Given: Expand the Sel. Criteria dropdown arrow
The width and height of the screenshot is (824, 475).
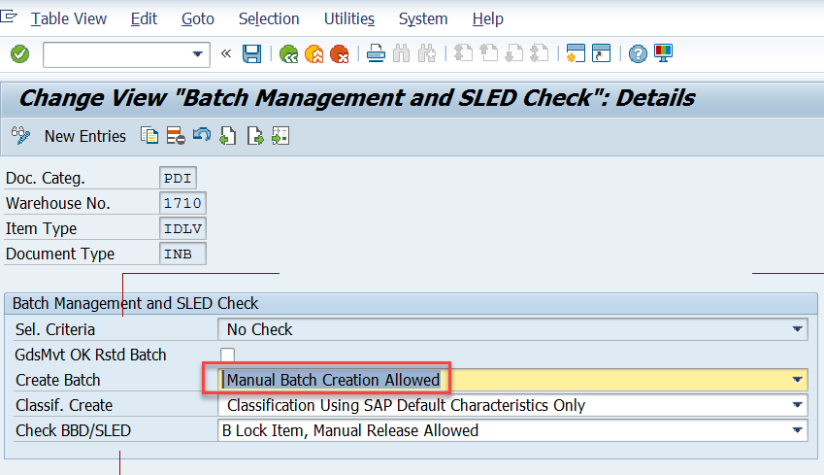Looking at the screenshot, I should tap(797, 329).
